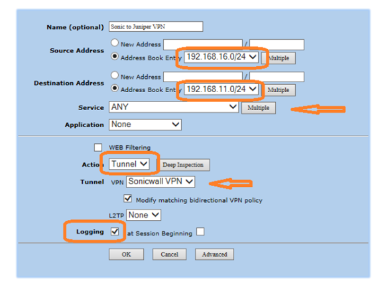Open the L2TP None dropdown
The image size is (382, 287).
[x=143, y=215]
